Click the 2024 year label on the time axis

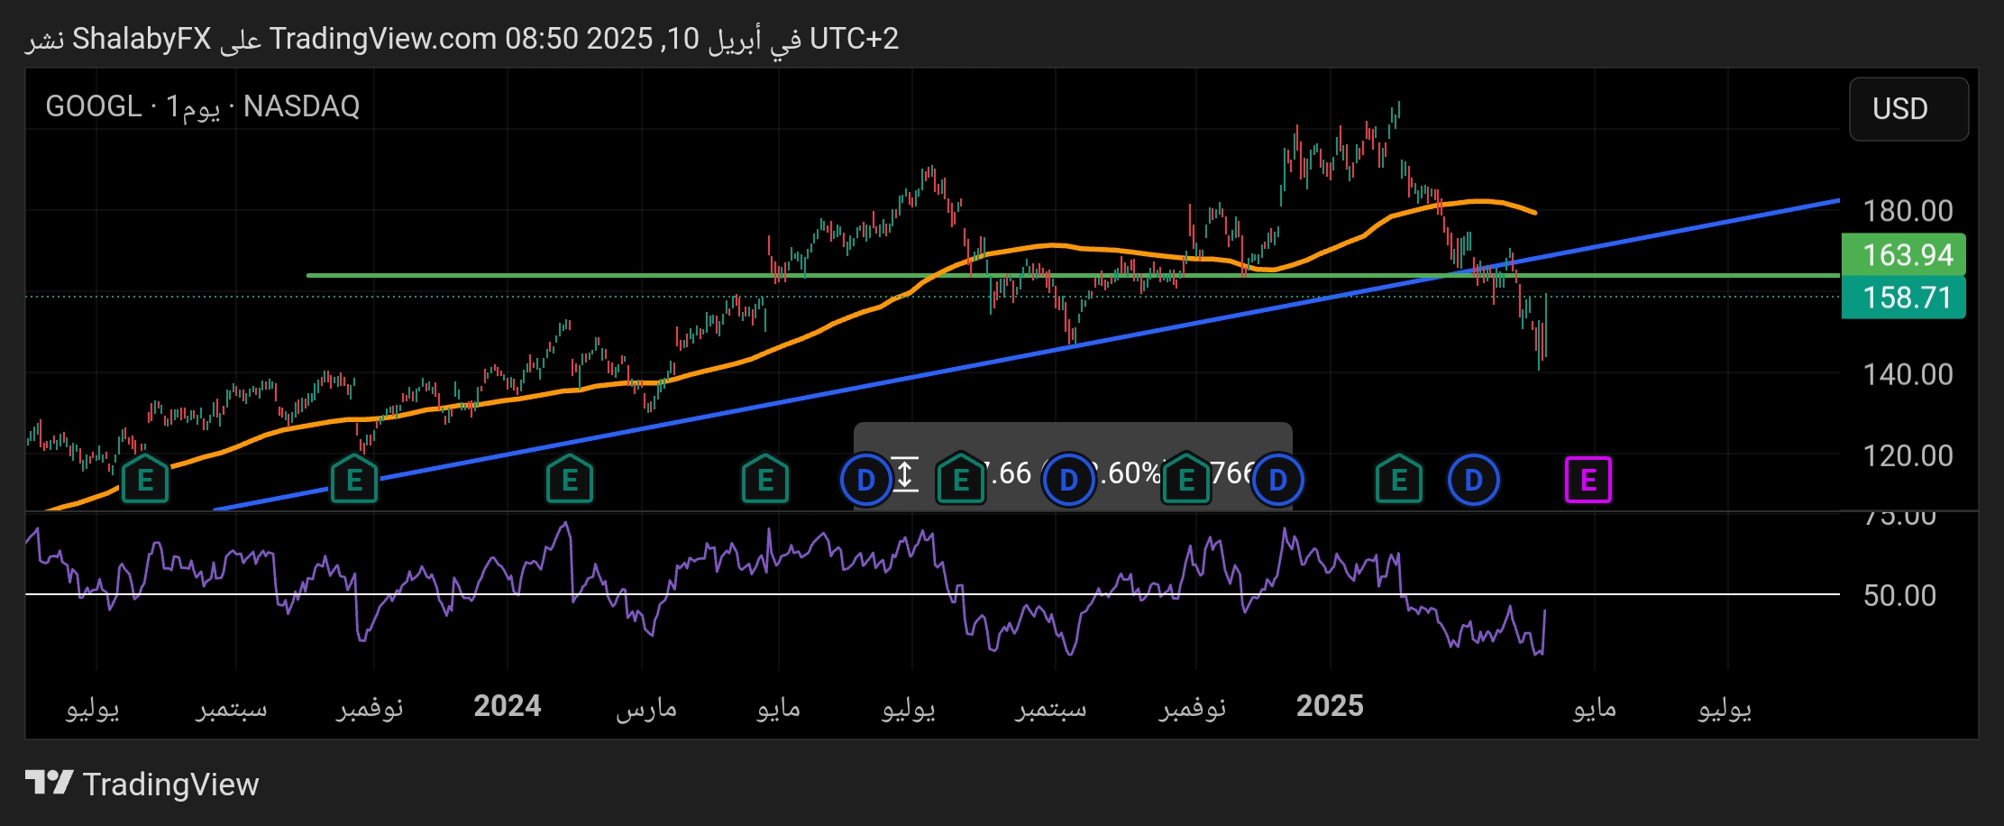[508, 706]
